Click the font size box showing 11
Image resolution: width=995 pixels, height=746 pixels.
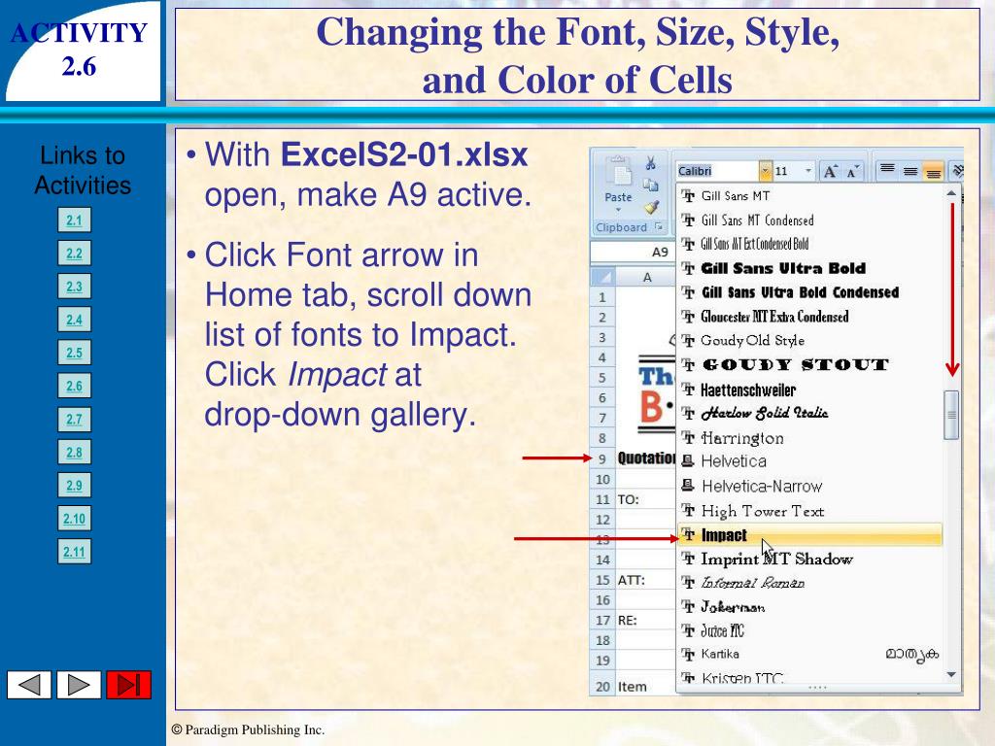788,171
